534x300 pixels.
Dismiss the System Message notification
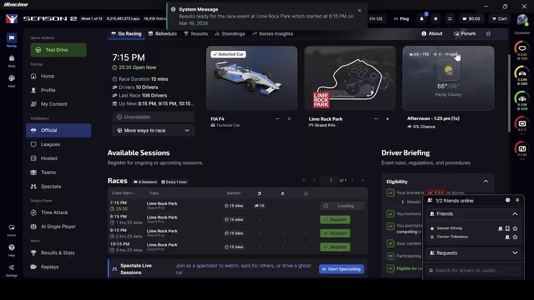360,10
